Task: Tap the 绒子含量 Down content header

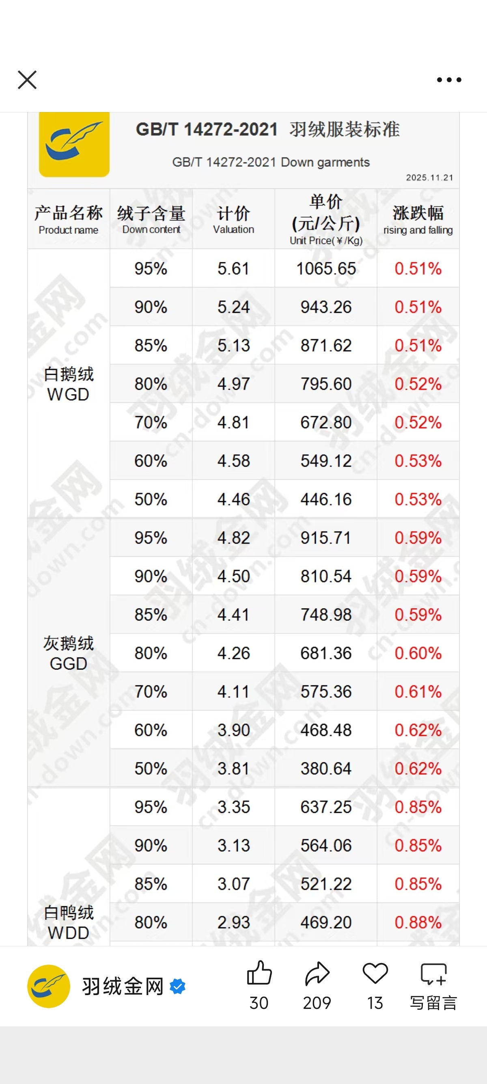Action: pos(151,218)
